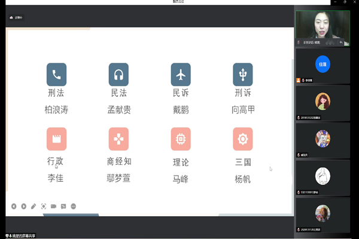Screen dimensions: 359x239
Task: Select the blue 佳蓮 participant tile
Action: coord(323,63)
